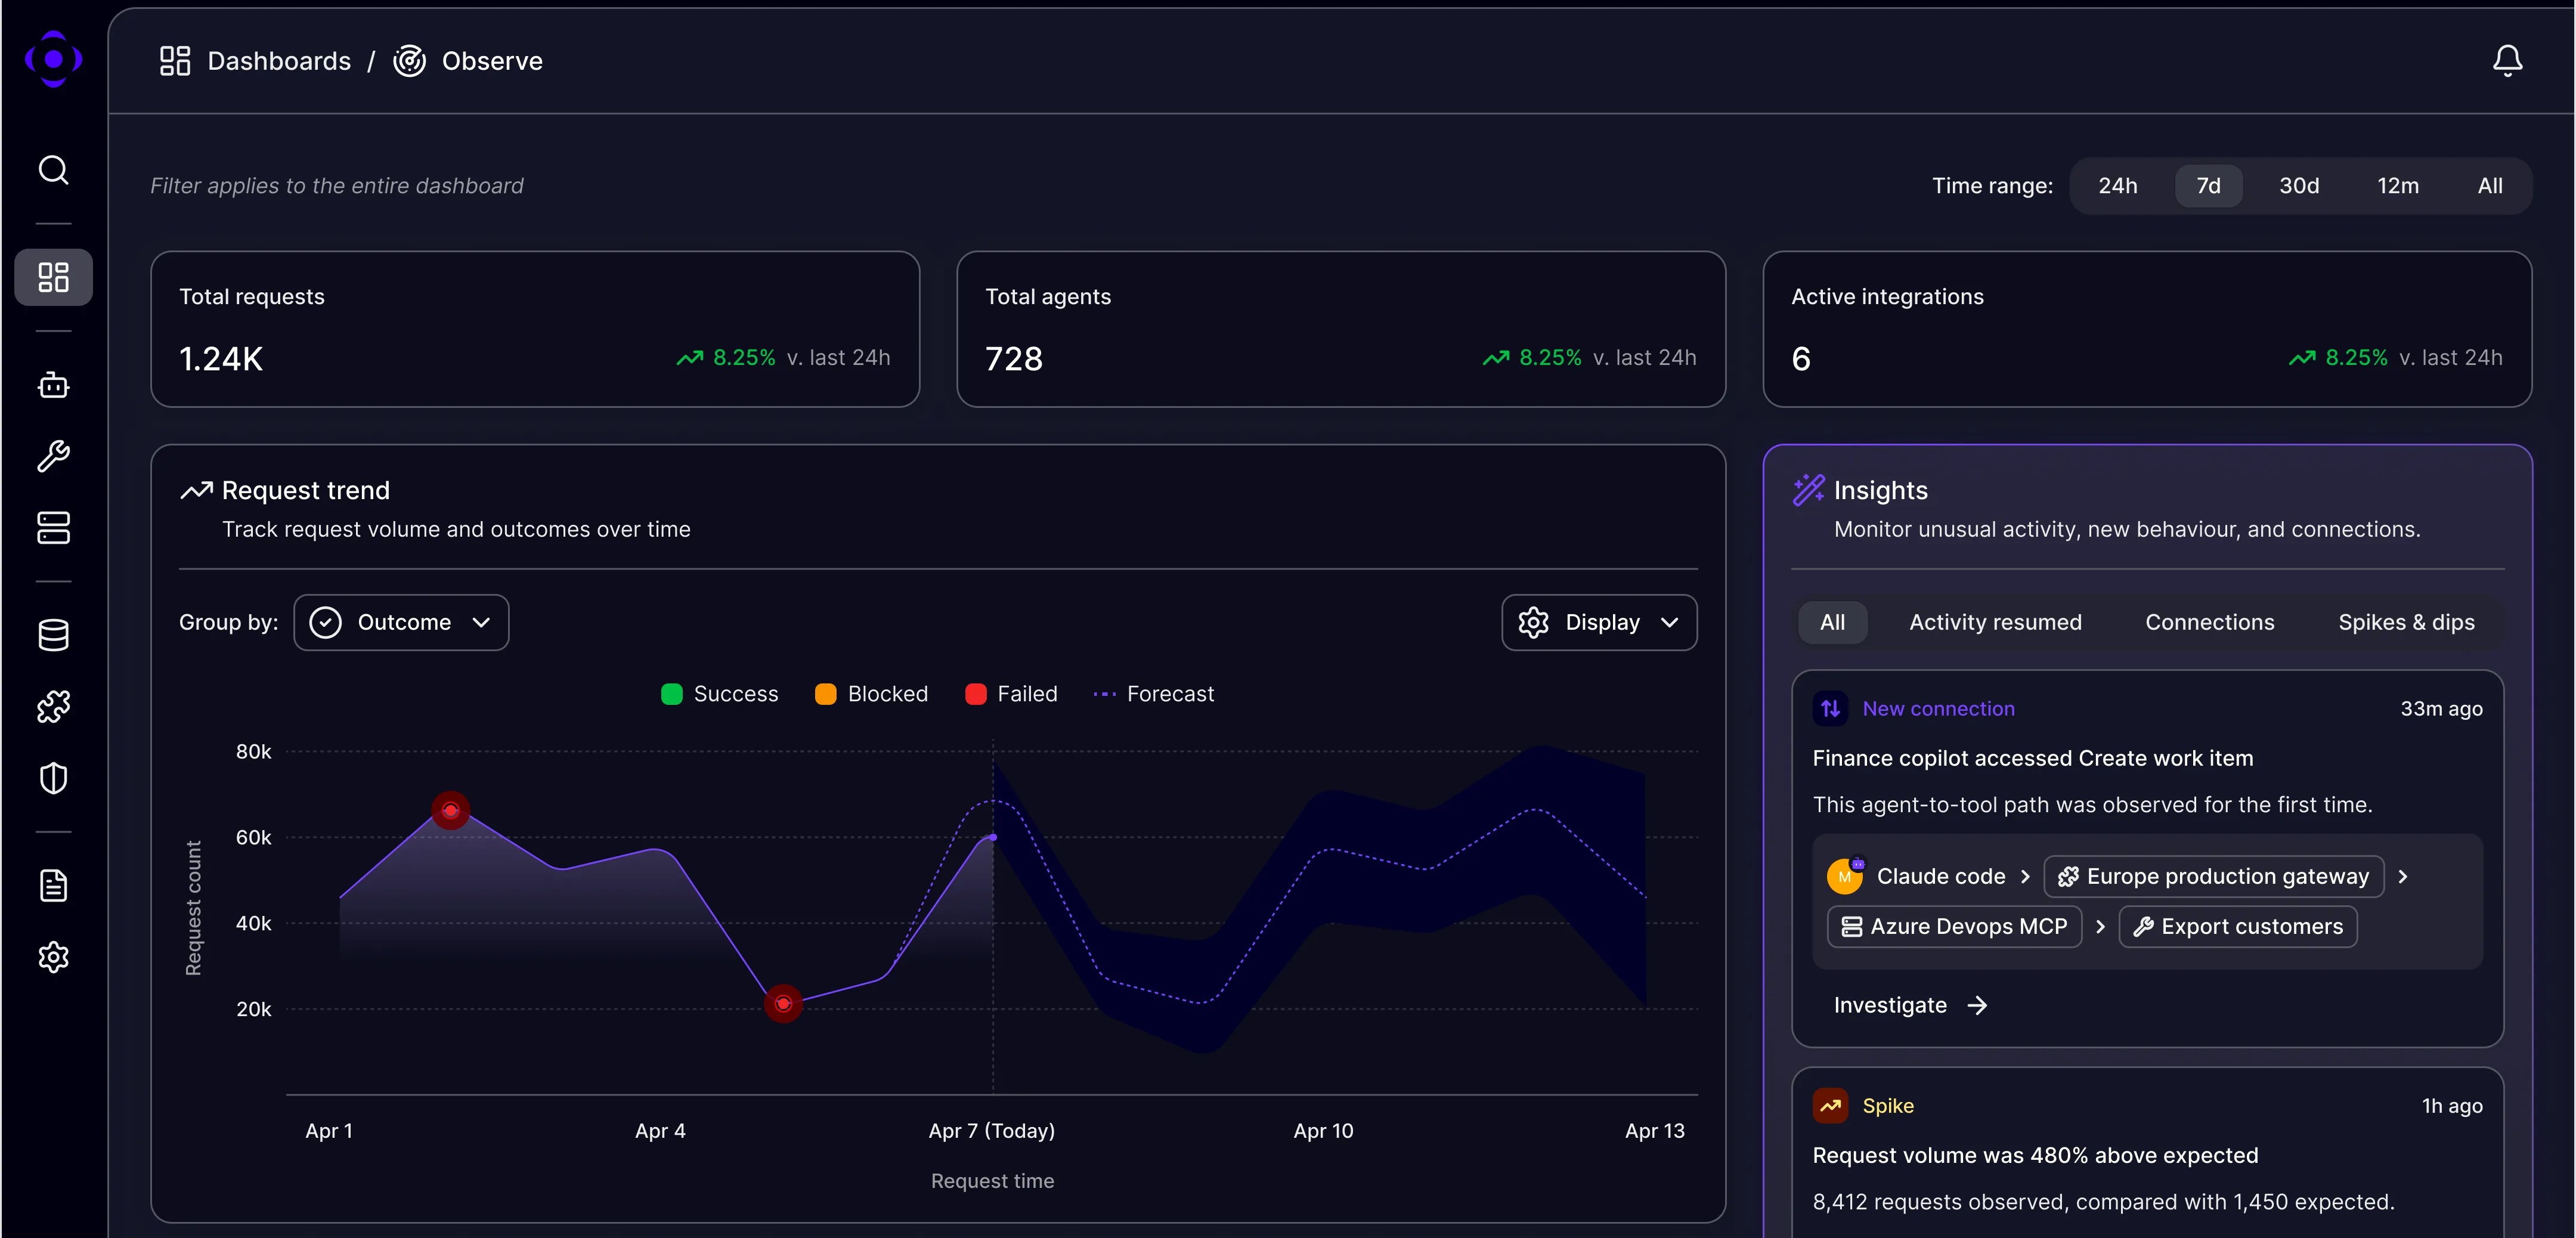Click the Observe breadcrumb label
The image size is (2576, 1238).
pyautogui.click(x=492, y=61)
